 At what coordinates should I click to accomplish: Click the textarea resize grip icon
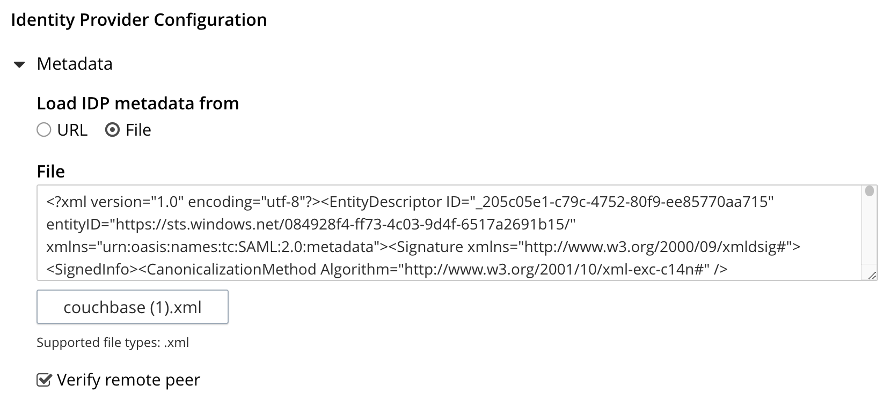tap(872, 275)
